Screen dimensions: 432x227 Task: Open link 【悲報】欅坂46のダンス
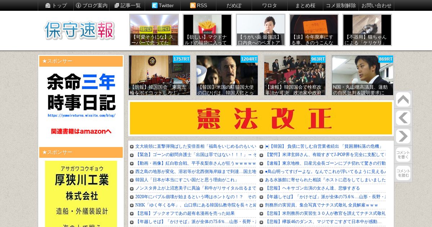tap(323, 222)
